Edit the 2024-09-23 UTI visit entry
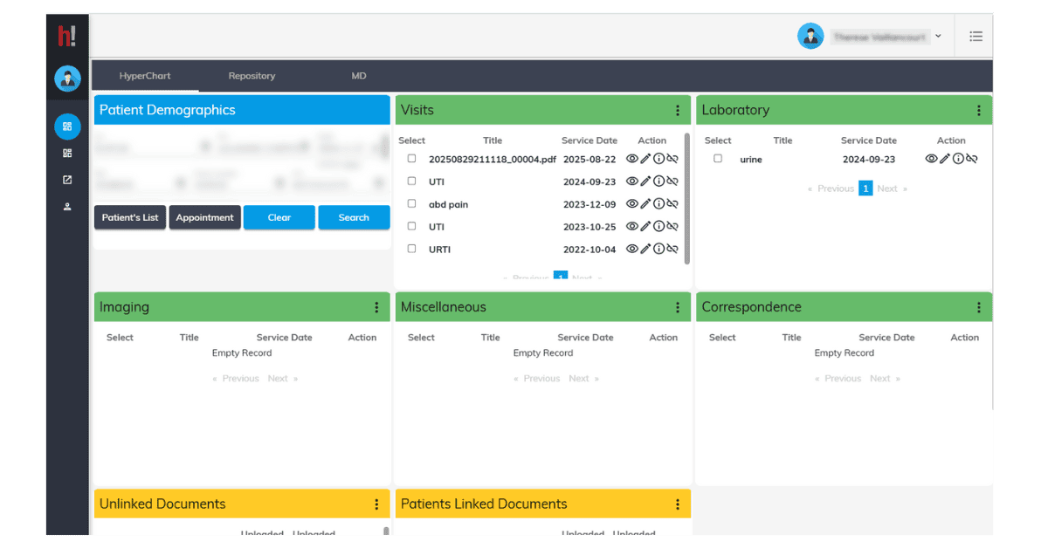Viewport: 1048px width, 548px height. [x=645, y=182]
